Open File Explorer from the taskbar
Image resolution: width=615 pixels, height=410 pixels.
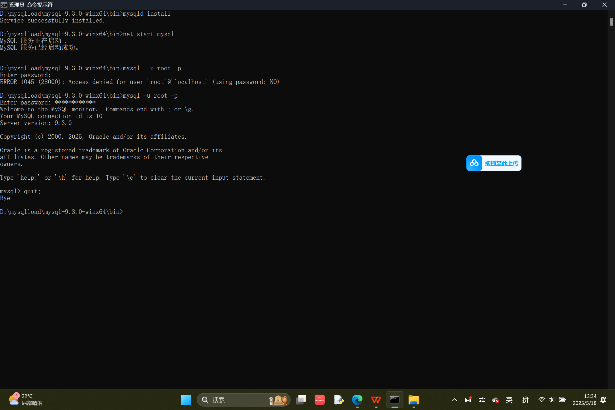(x=413, y=400)
